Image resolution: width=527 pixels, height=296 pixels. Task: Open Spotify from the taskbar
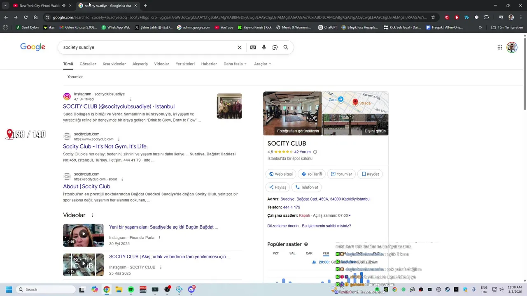pos(131,289)
